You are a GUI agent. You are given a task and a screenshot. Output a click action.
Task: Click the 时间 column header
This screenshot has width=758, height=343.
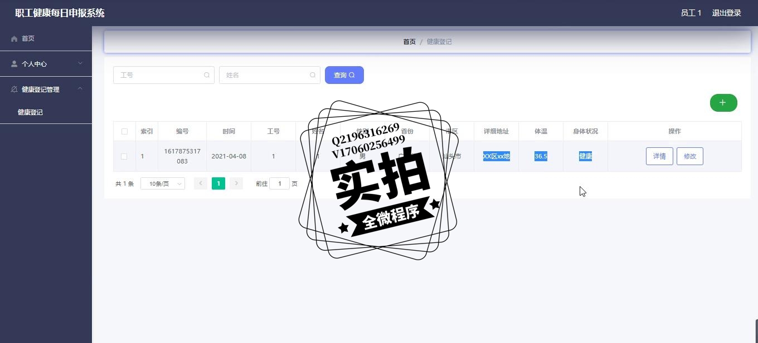coord(229,132)
